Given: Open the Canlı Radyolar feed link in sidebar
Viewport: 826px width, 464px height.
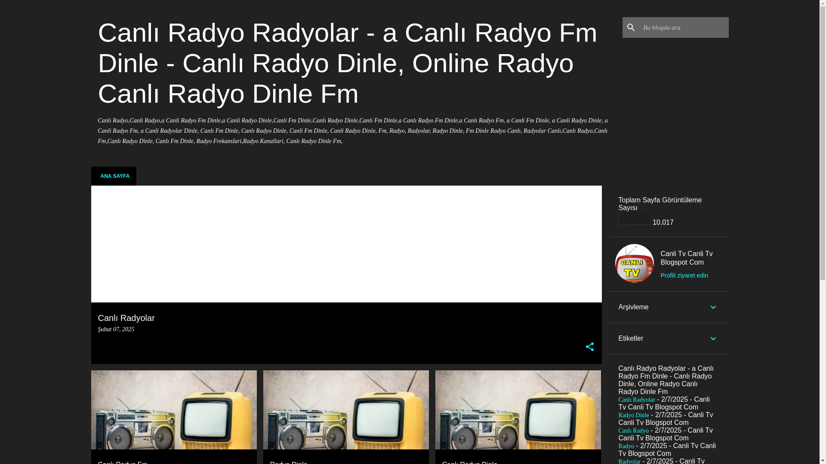Looking at the screenshot, I should (x=637, y=400).
